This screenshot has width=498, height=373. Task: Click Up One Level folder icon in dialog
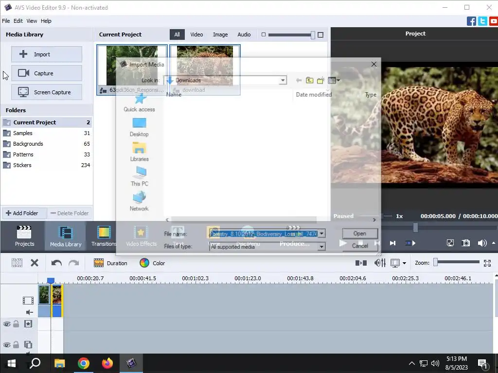[x=309, y=81]
